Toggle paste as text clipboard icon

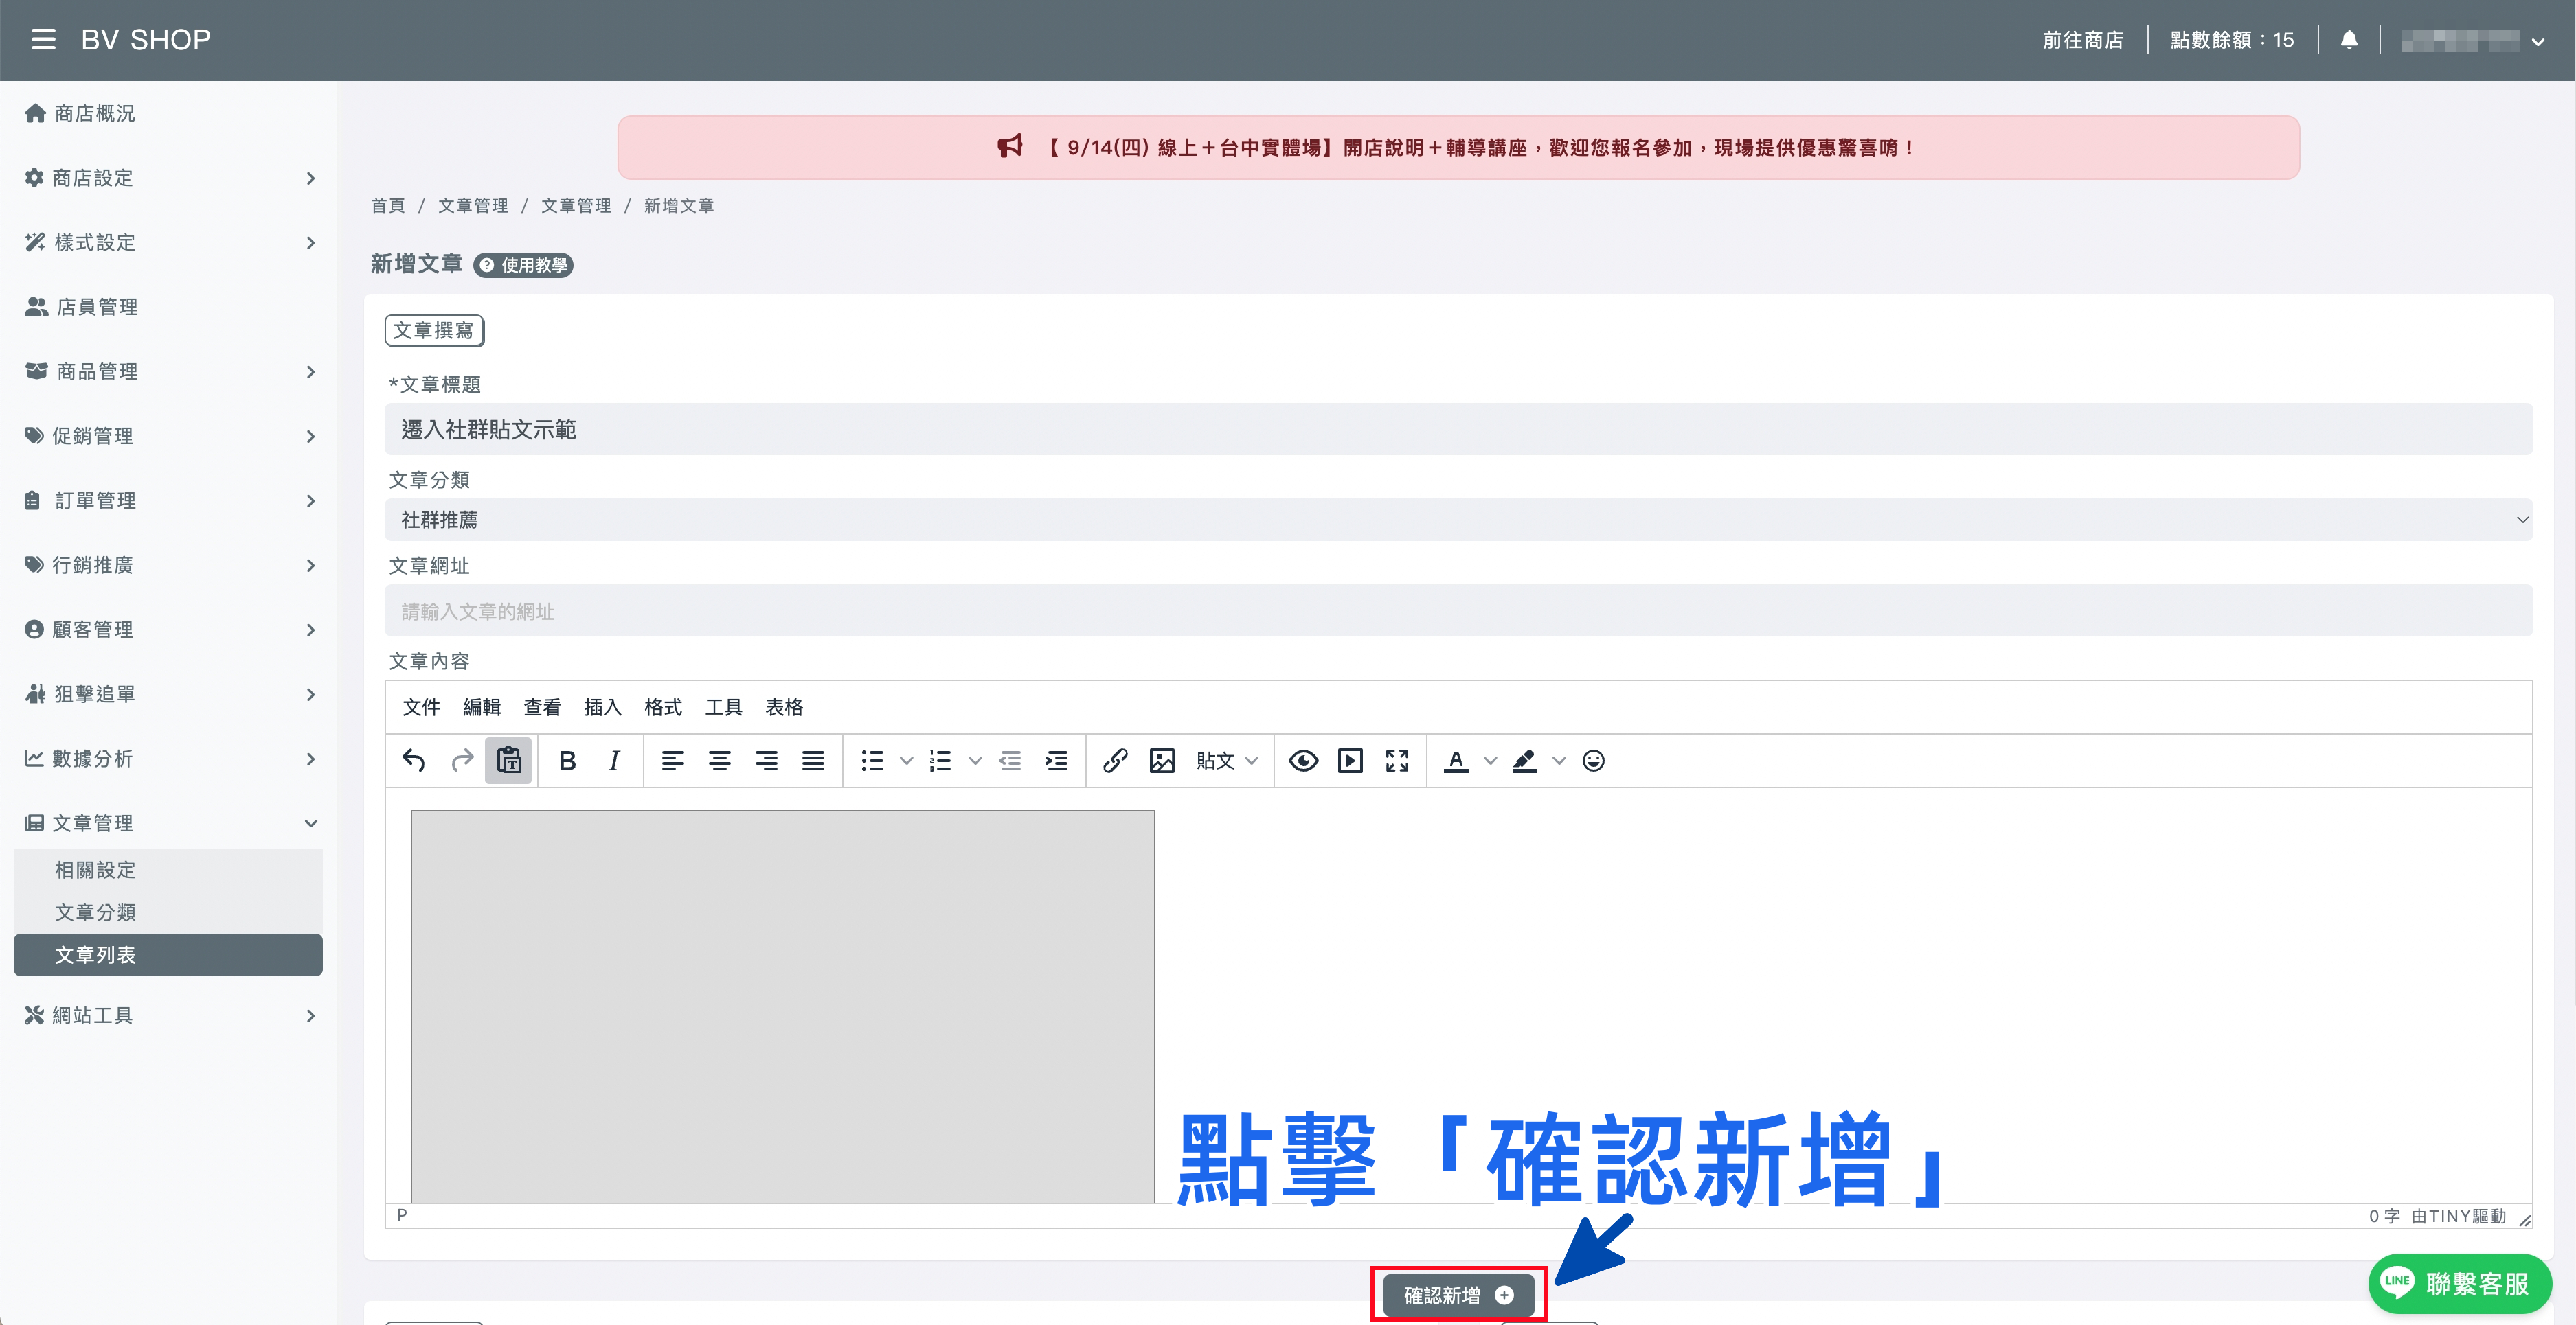508,761
